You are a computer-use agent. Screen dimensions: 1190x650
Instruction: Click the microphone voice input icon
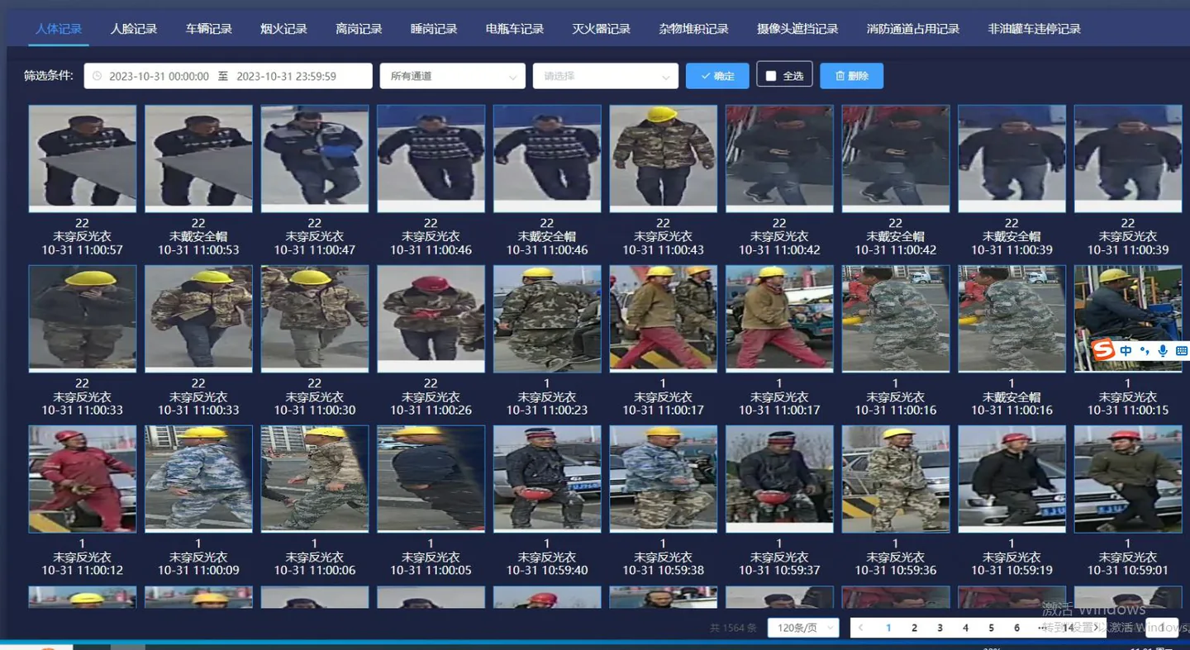tap(1163, 351)
